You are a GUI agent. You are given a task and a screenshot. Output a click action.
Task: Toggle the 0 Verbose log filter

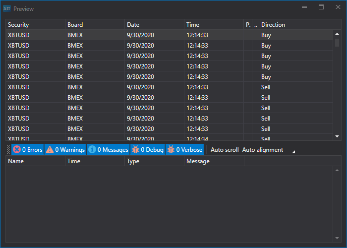[x=185, y=150]
